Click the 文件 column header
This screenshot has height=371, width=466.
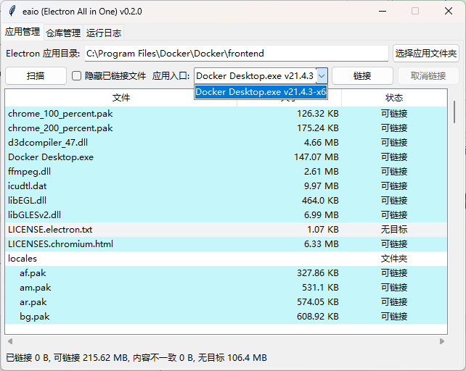(x=121, y=98)
